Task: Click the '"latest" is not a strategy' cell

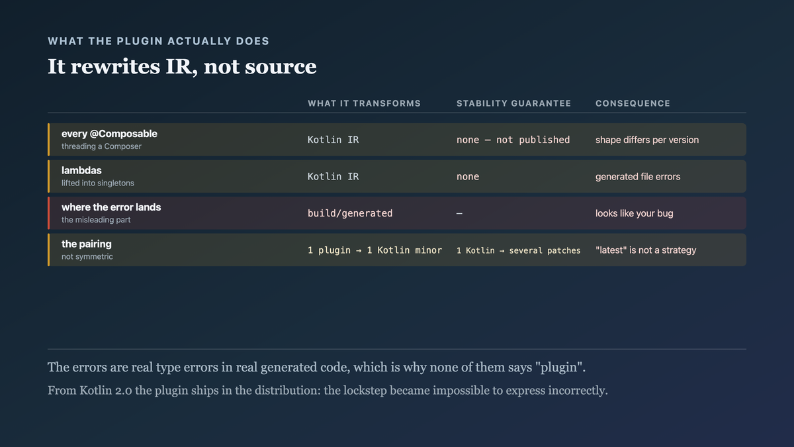Action: 646,250
